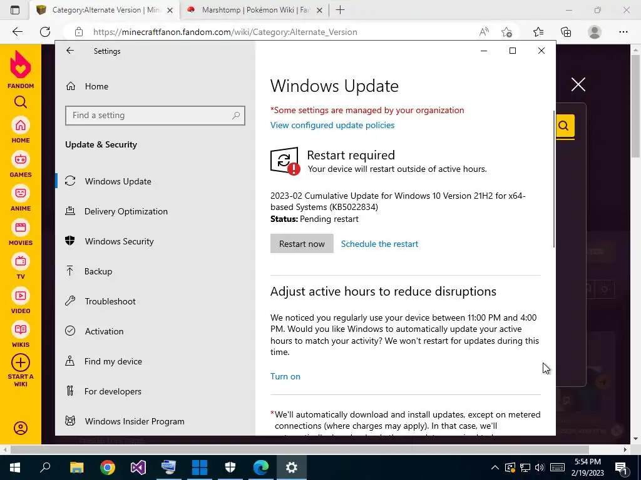Open Fandom Games section icon
The image size is (641, 480).
21,159
